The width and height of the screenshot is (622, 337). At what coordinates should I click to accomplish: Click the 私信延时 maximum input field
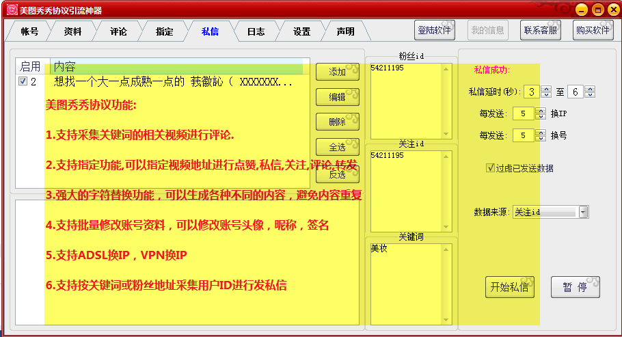576,92
